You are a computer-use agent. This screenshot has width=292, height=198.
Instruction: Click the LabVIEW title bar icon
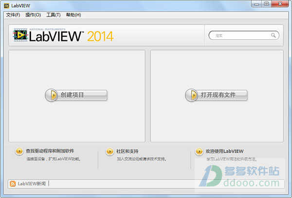point(6,6)
